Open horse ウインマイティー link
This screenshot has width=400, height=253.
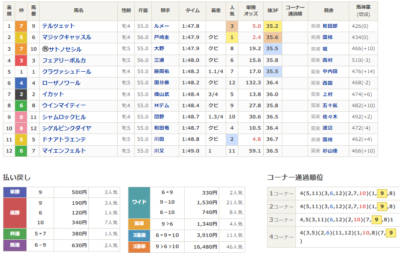64,105
